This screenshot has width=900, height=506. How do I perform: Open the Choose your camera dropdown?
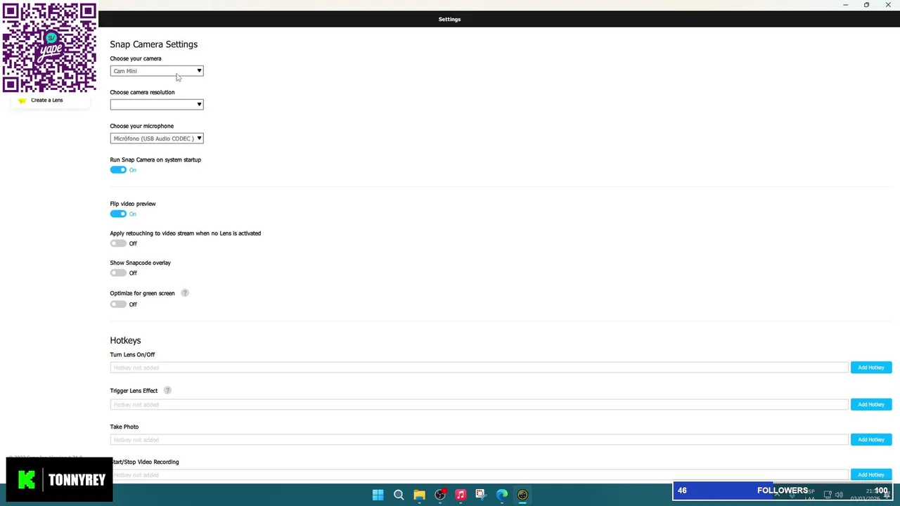coord(156,71)
